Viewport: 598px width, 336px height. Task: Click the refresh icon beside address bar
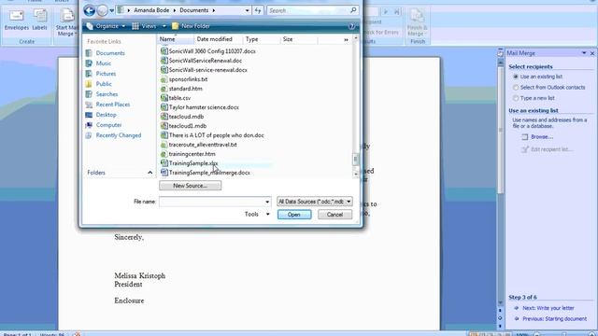tap(258, 10)
